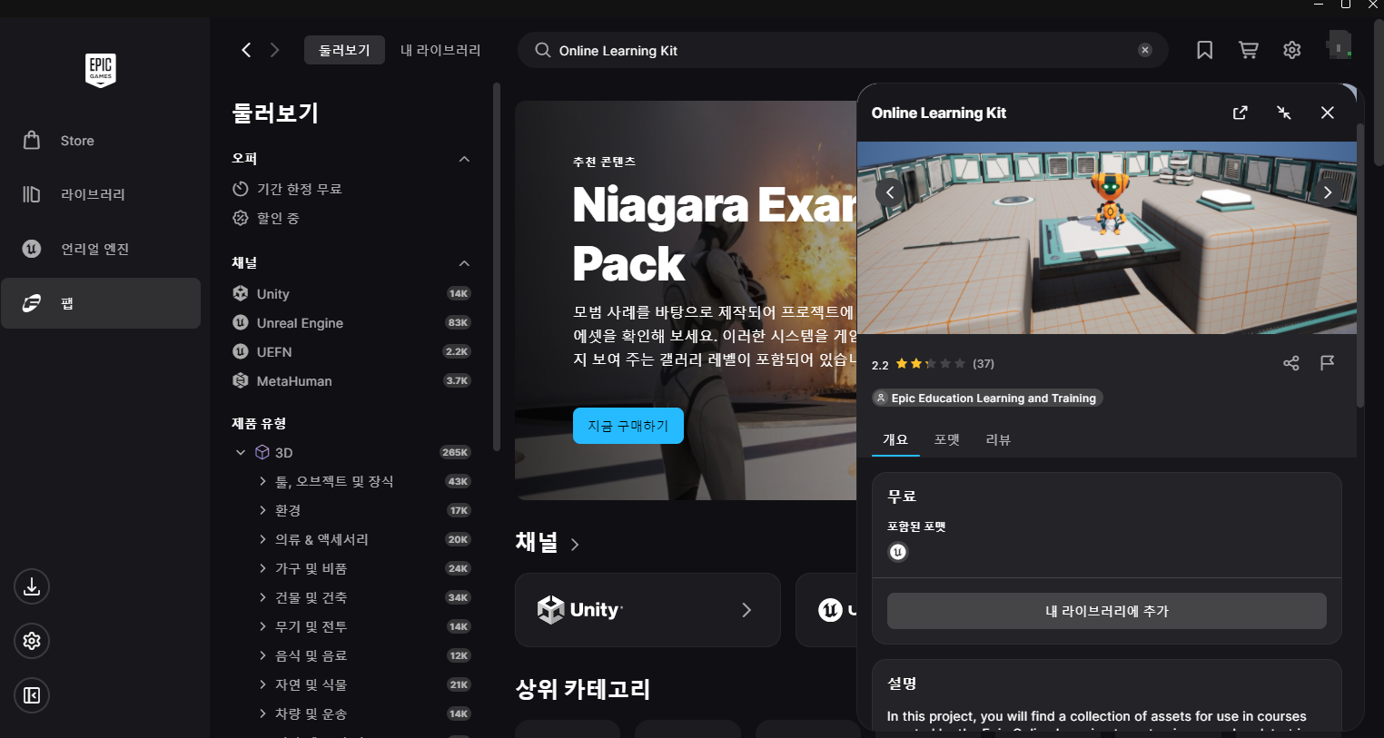Go back with the left arrow

tap(246, 50)
